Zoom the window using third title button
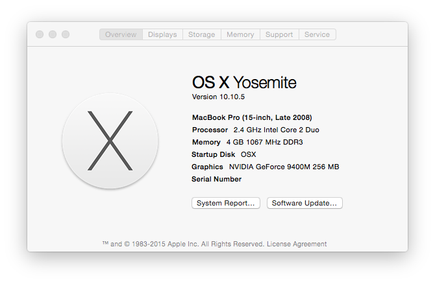Viewport: 435px width, 284px height. (x=66, y=34)
